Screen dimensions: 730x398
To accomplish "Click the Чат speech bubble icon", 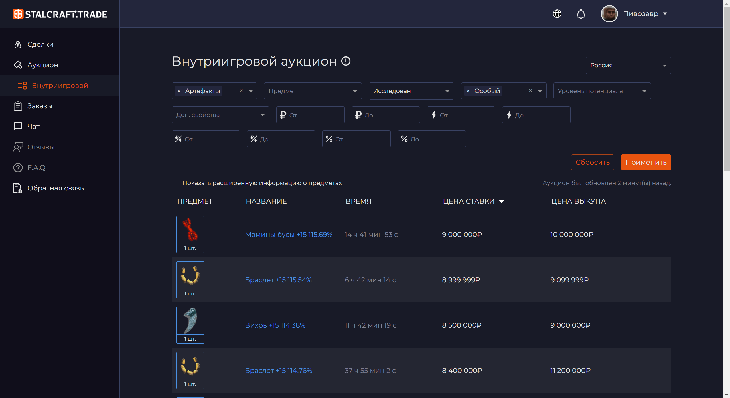I will click(x=18, y=126).
